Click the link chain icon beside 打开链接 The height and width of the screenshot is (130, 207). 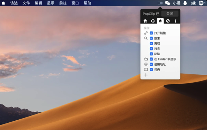[x=146, y=33]
